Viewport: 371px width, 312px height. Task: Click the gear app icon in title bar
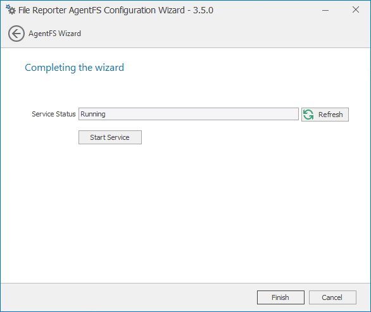(11, 9)
